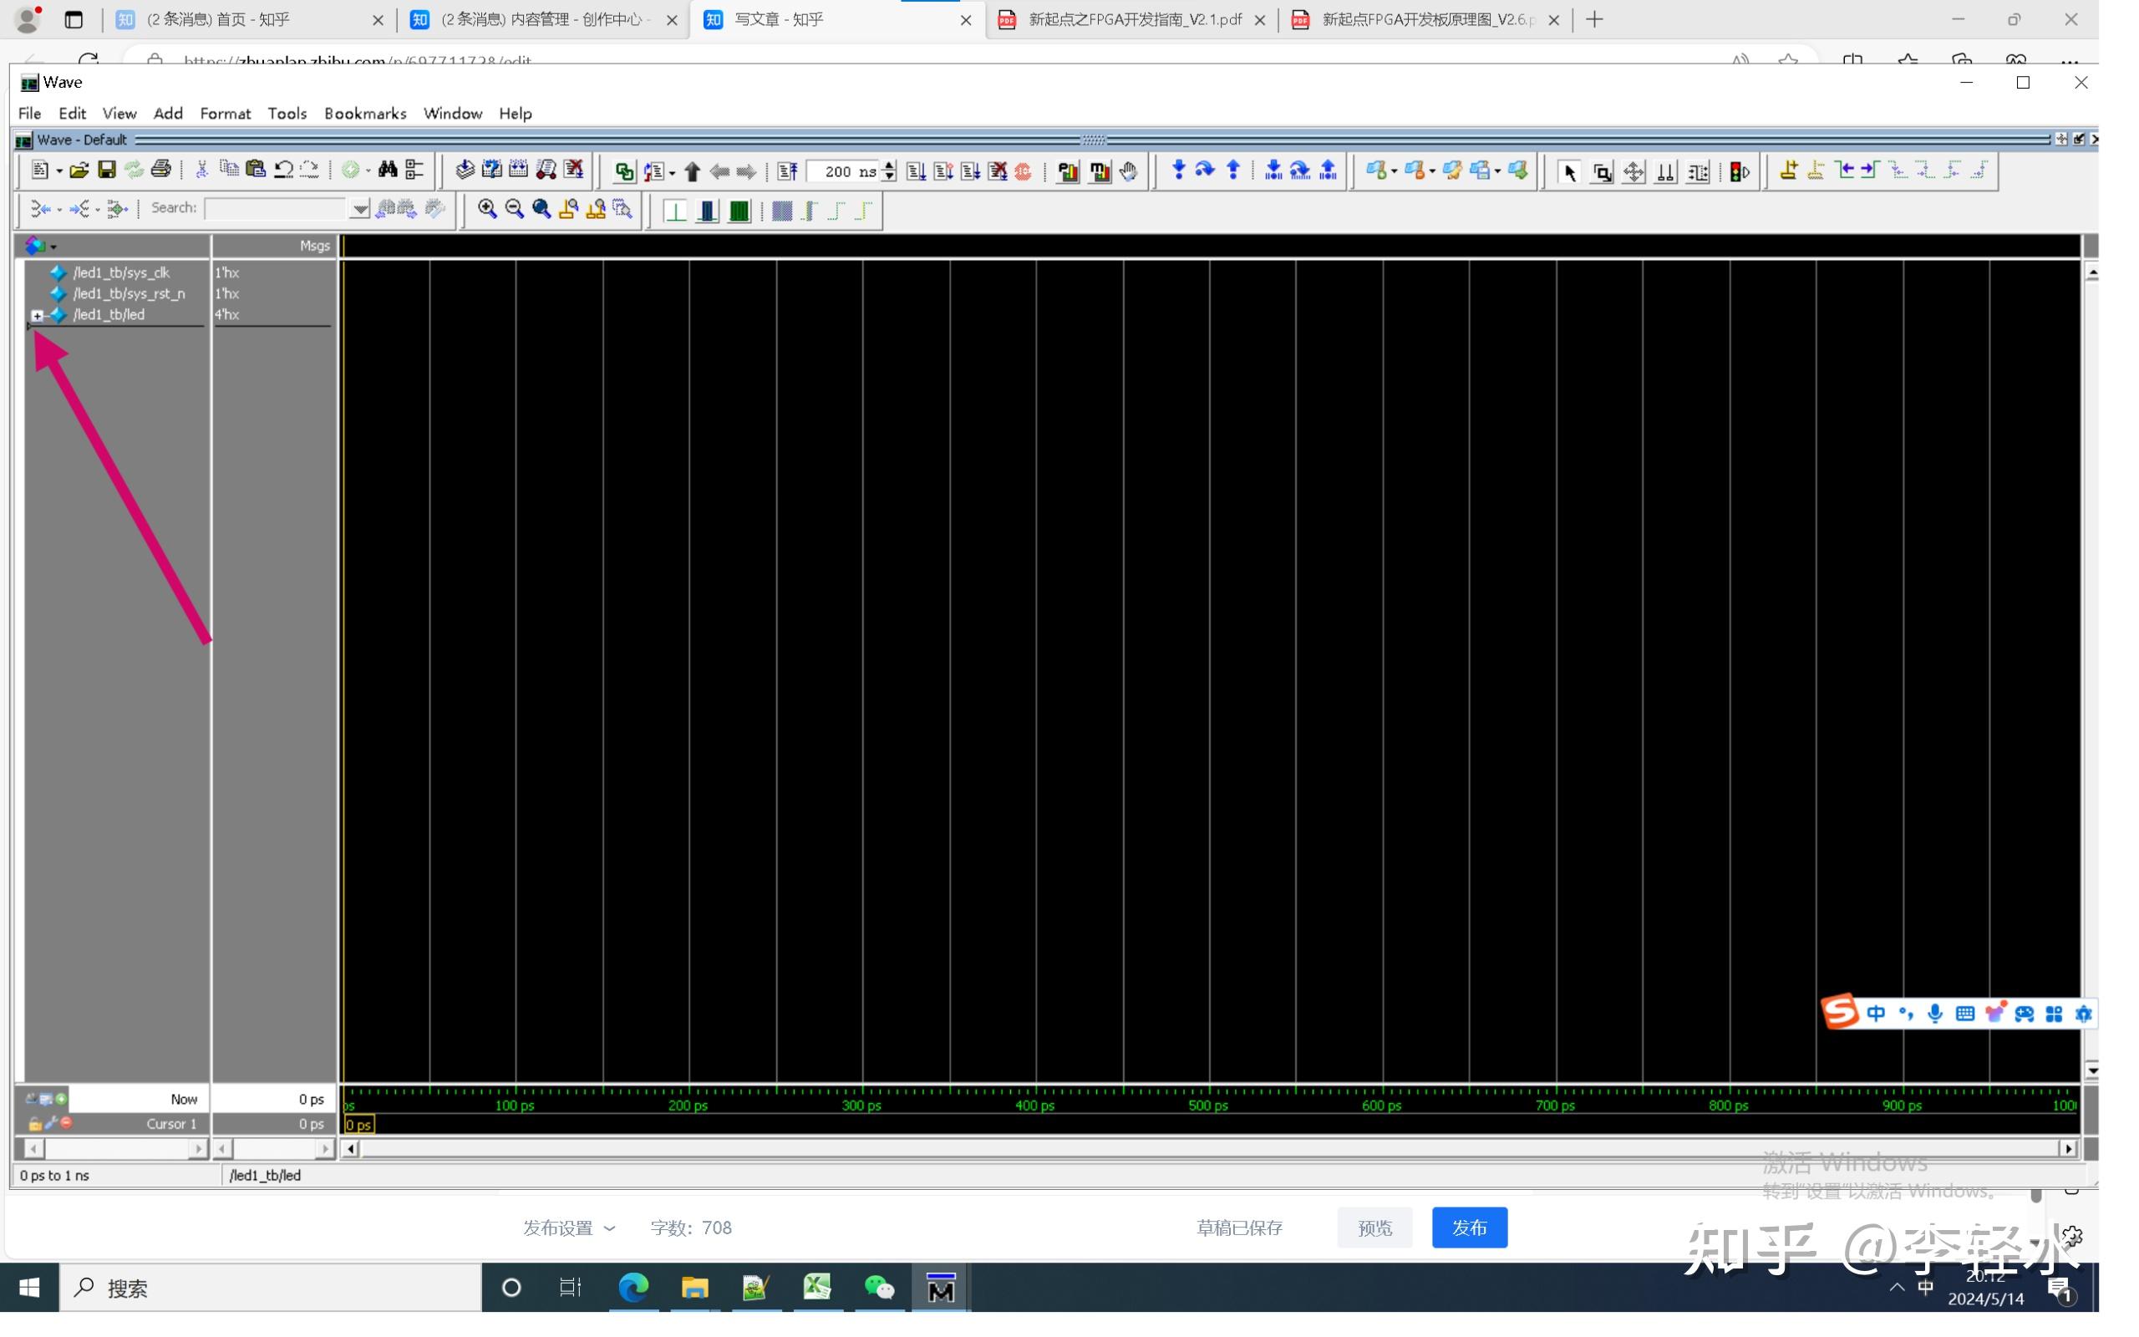Viewport: 2139px width, 1337px height.
Task: Open the Tools menu
Action: pyautogui.click(x=287, y=113)
